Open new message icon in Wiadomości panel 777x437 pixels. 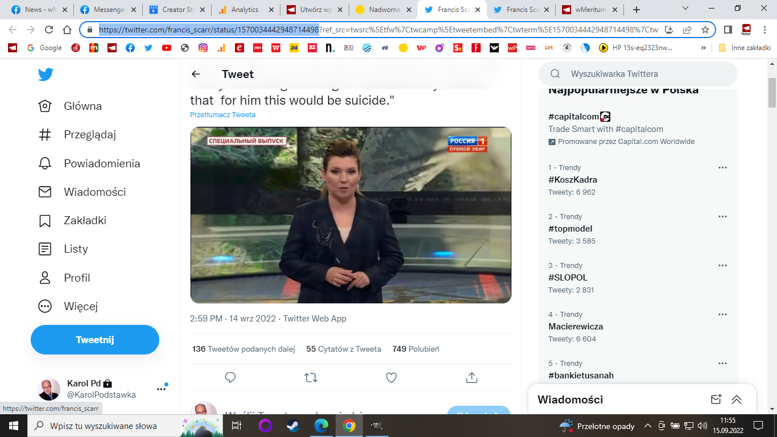click(x=716, y=399)
